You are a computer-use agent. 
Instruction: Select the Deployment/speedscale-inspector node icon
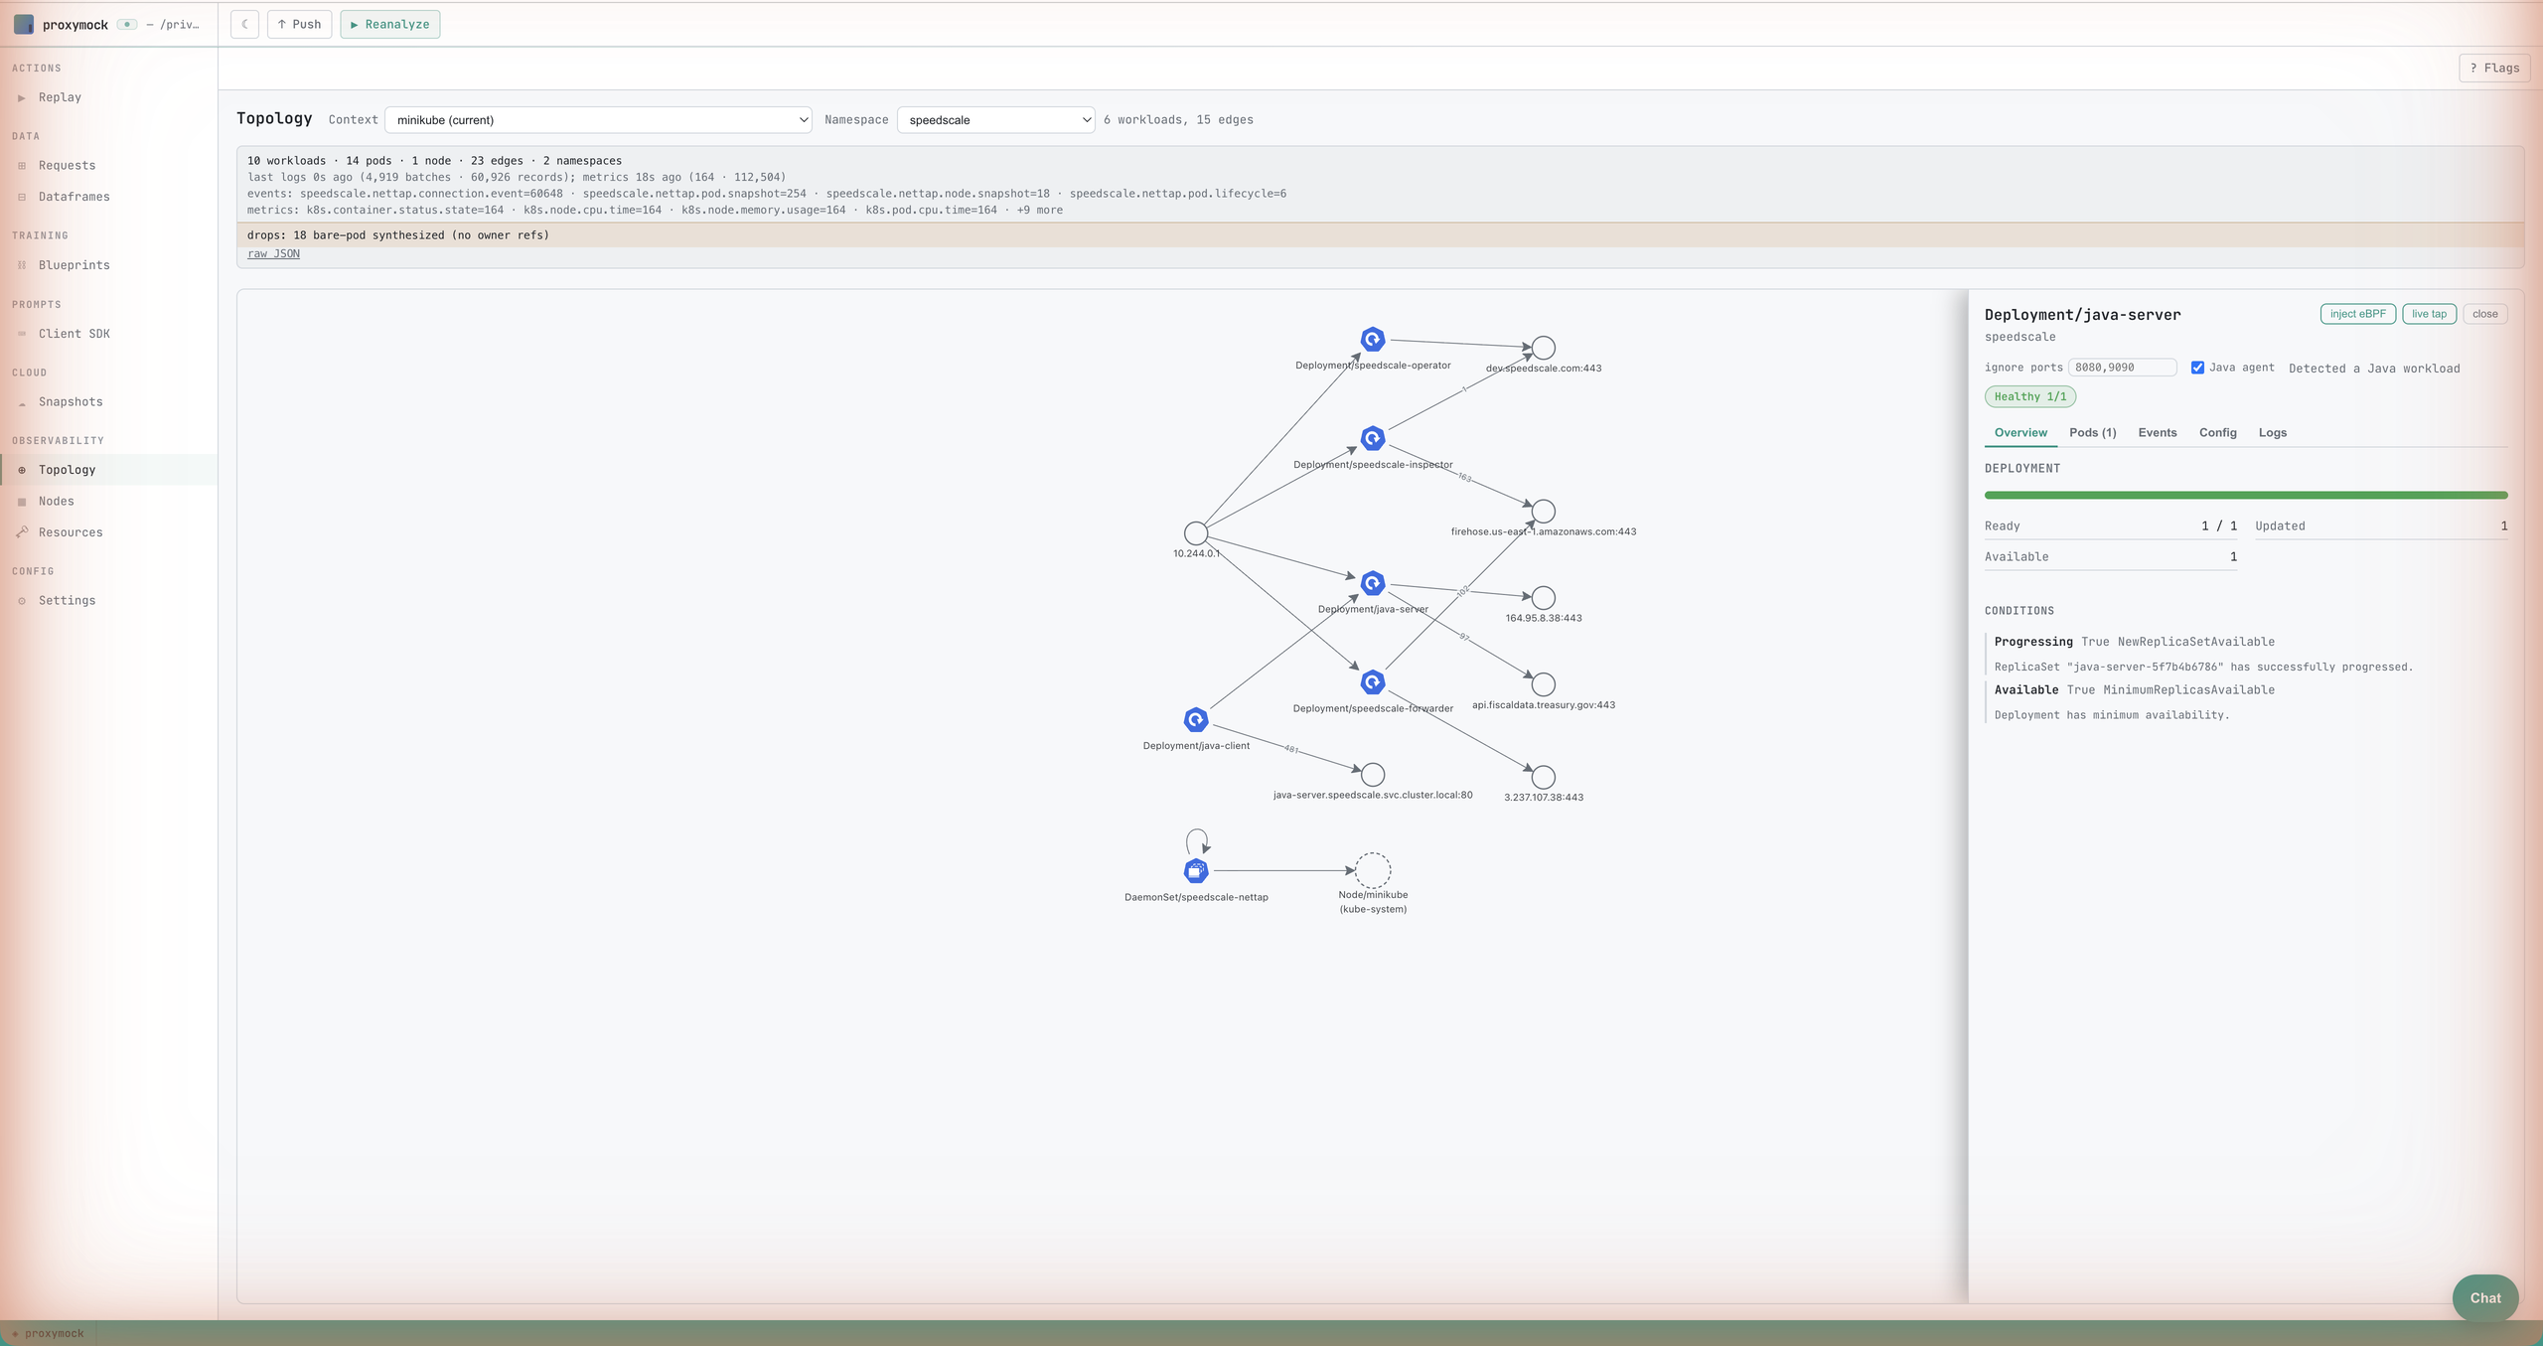coord(1373,438)
